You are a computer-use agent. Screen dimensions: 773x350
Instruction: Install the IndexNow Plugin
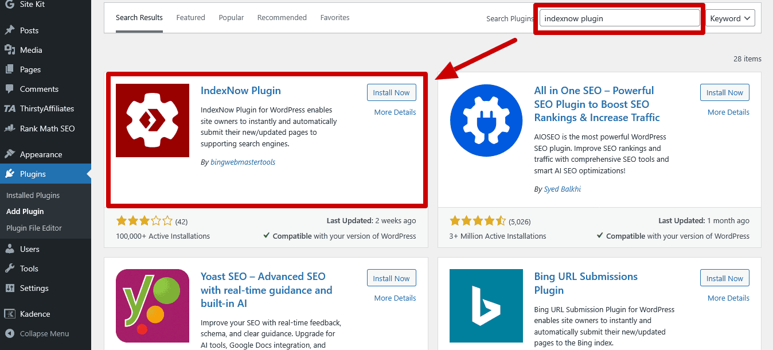pyautogui.click(x=391, y=92)
